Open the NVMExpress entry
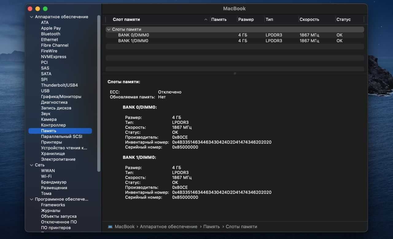 pyautogui.click(x=54, y=57)
